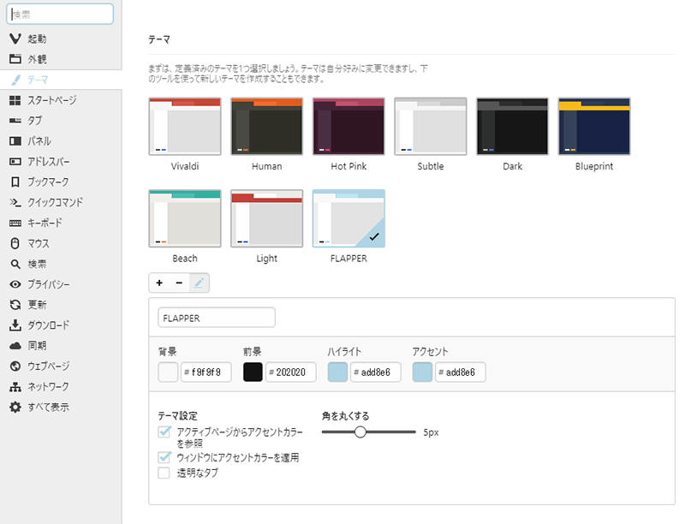Open the 同期 cloud icon section

[x=15, y=346]
